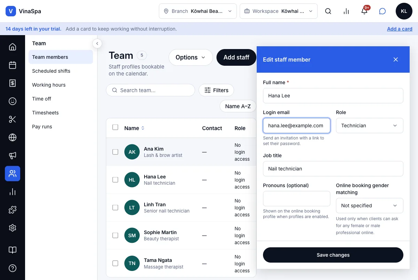
Task: Click the Pronouns field
Action: click(296, 199)
